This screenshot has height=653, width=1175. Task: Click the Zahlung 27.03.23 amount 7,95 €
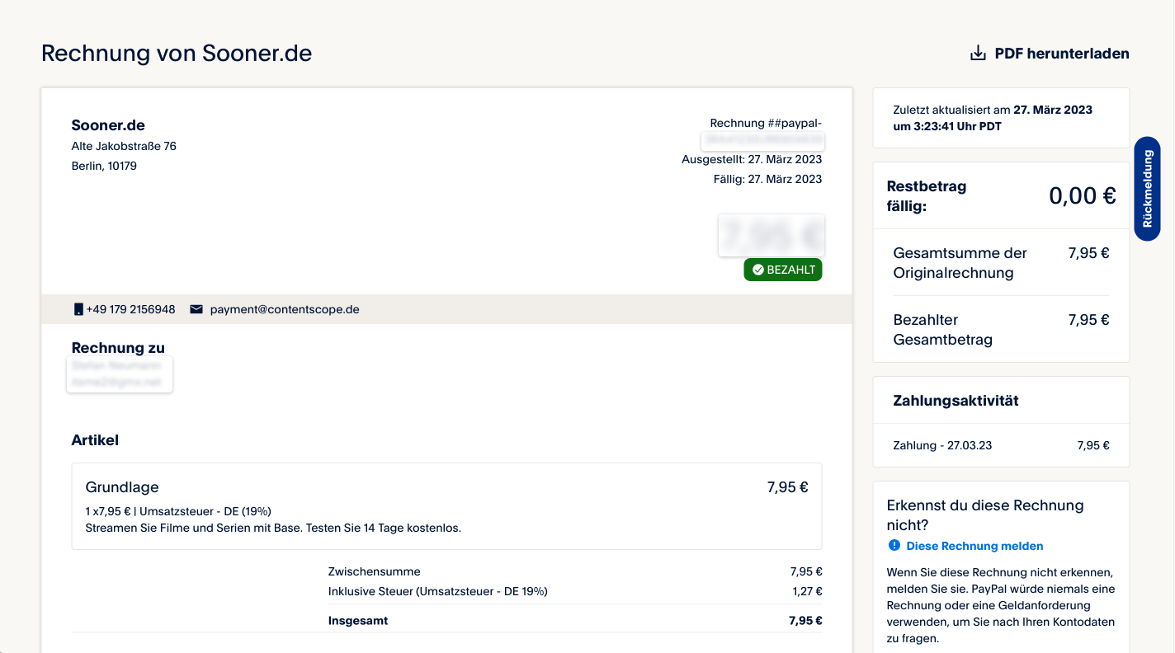tap(1093, 445)
